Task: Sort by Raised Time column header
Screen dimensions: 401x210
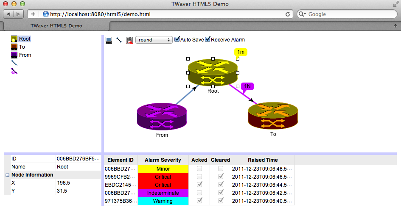Action: pyautogui.click(x=263, y=160)
